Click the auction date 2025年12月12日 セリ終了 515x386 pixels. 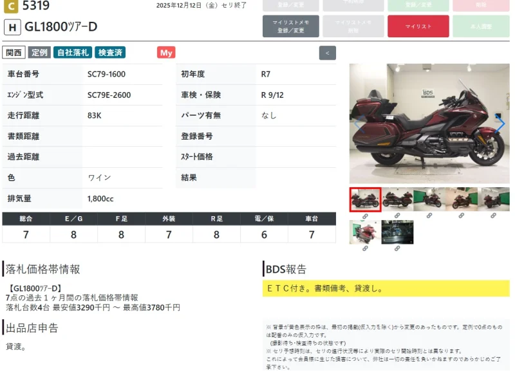[201, 5]
